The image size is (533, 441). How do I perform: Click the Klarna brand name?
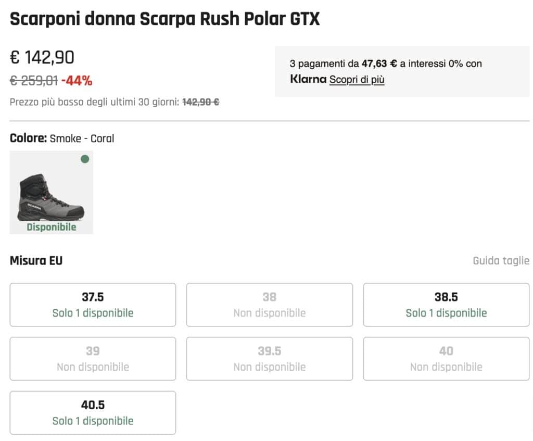click(306, 79)
